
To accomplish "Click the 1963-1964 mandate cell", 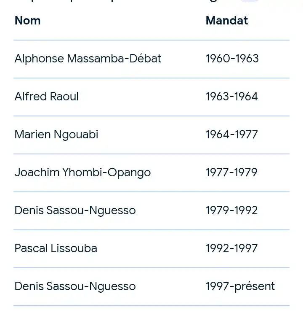I will (x=231, y=97).
